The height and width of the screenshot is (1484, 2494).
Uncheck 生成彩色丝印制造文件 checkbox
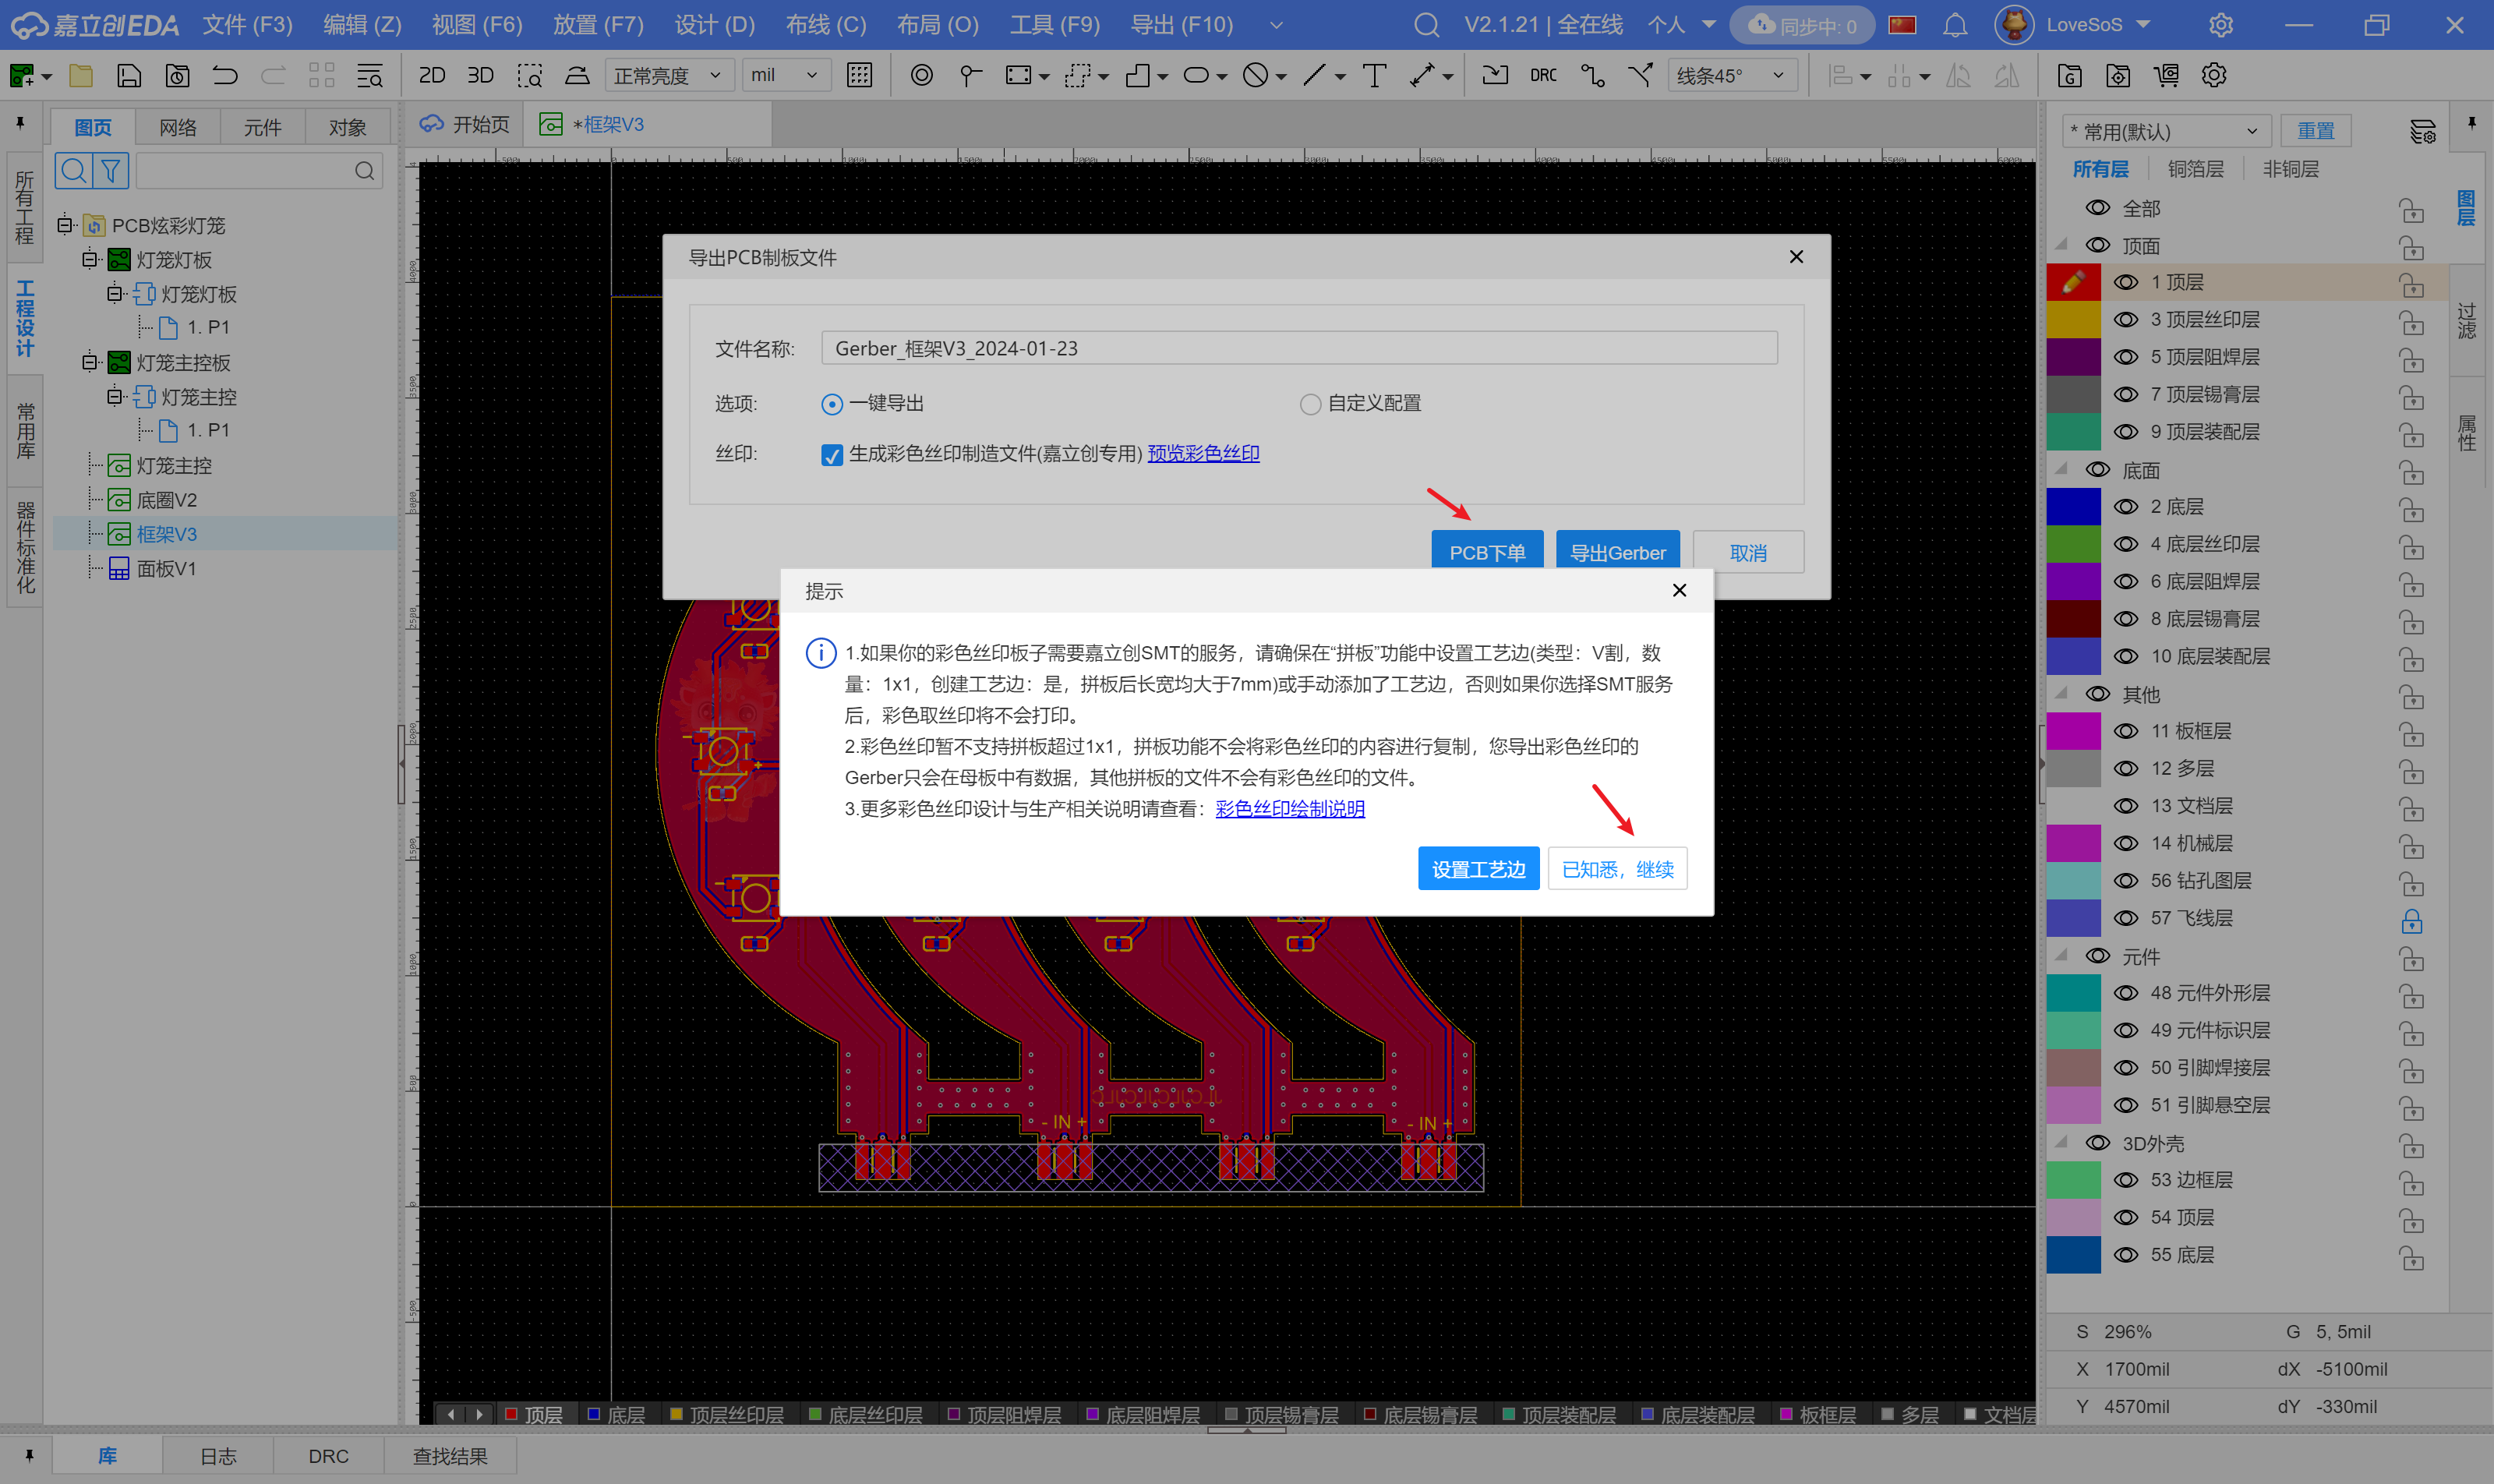pyautogui.click(x=831, y=455)
